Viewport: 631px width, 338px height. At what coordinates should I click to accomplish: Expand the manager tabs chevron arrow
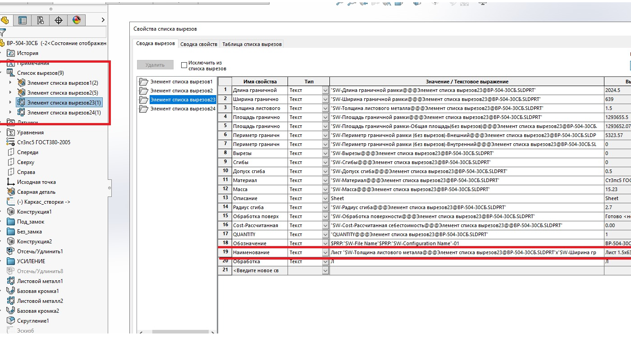(103, 20)
